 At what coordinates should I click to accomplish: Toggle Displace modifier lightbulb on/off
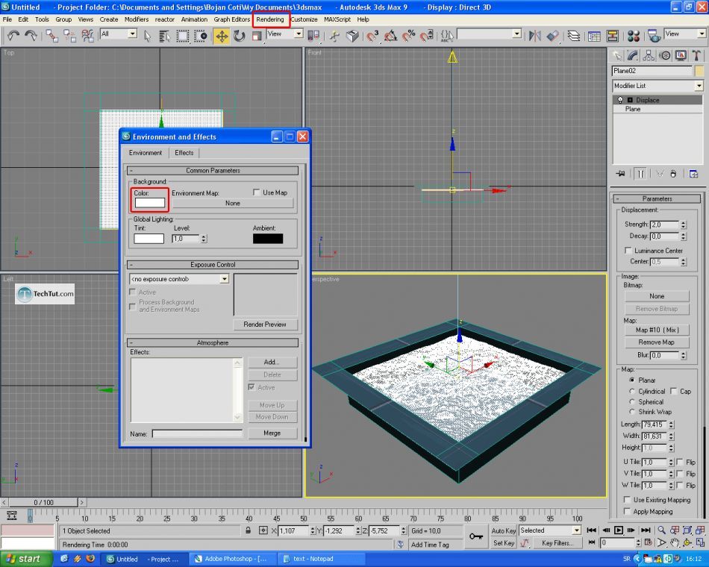620,100
